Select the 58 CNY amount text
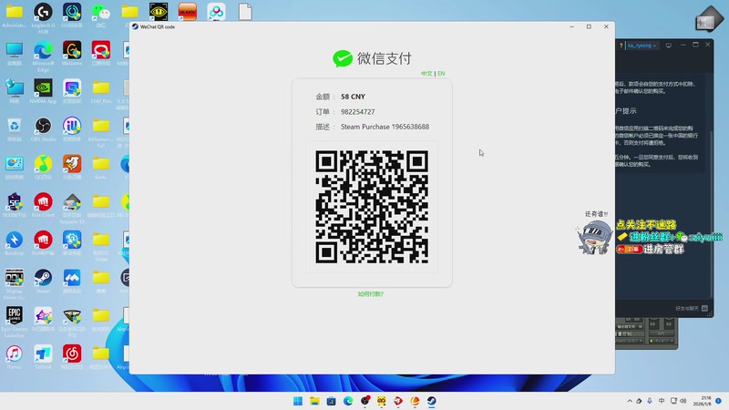Viewport: 729px width, 410px height. [353, 97]
